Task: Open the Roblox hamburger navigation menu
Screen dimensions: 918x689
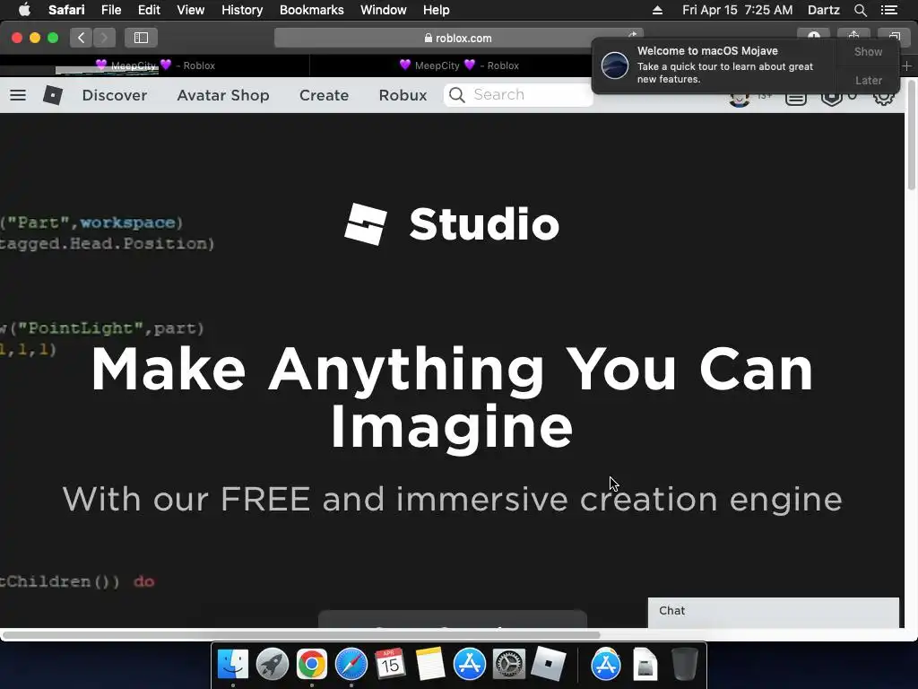Action: [x=18, y=95]
